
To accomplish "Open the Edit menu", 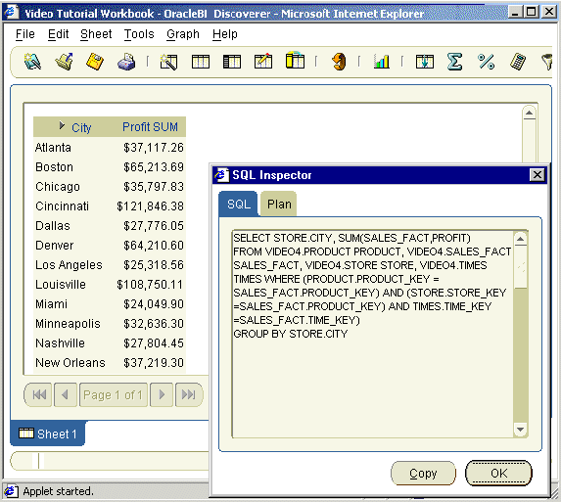I will pos(58,34).
